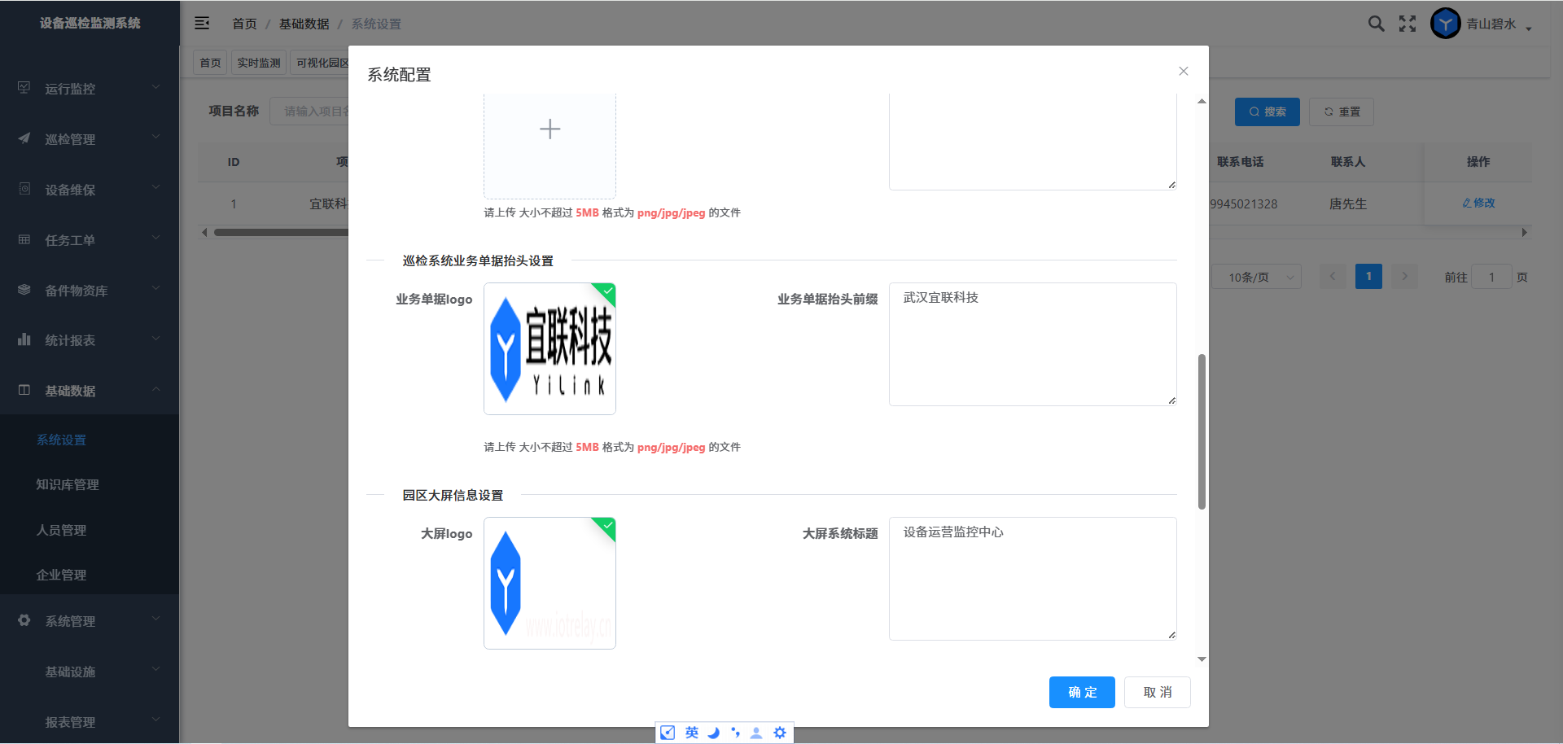1563x744 pixels.
Task: Open the 青山碧水 user dropdown
Action: pyautogui.click(x=1498, y=24)
